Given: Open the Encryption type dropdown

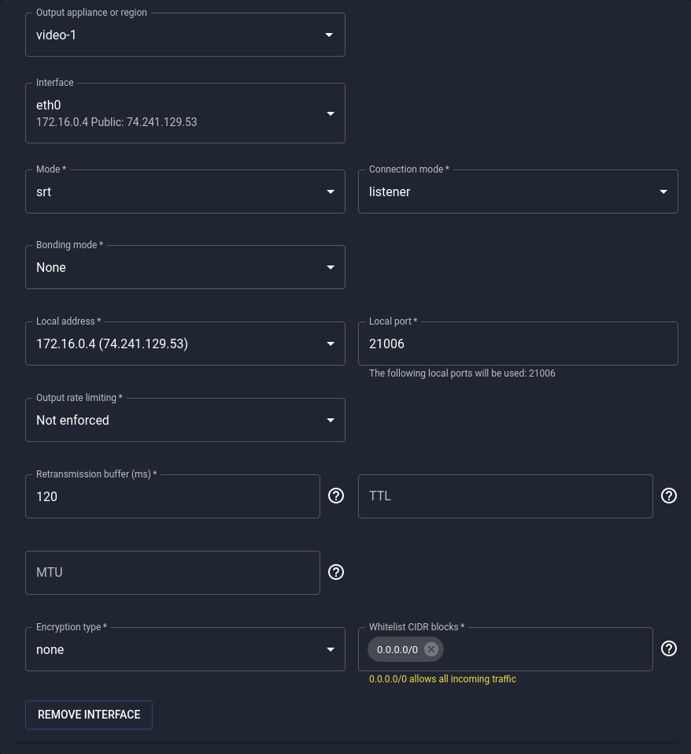Looking at the screenshot, I should (185, 650).
